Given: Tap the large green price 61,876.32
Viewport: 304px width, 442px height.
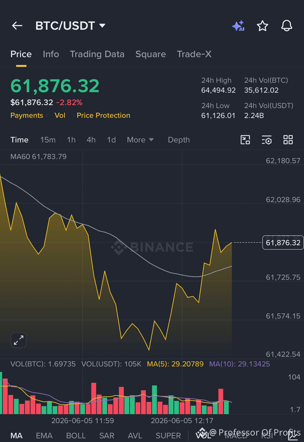Looking at the screenshot, I should coord(55,86).
